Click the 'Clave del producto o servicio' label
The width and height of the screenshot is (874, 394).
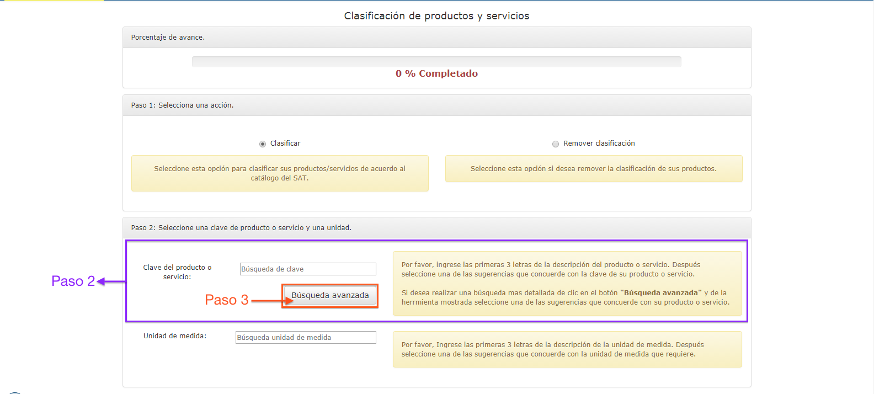pyautogui.click(x=177, y=272)
